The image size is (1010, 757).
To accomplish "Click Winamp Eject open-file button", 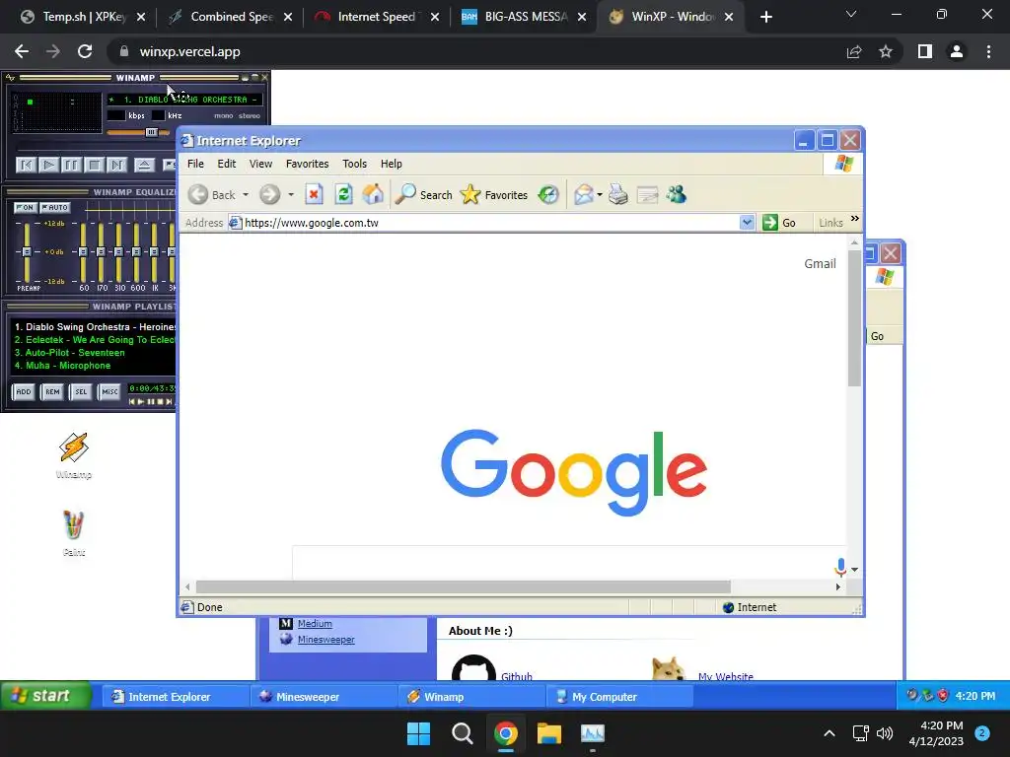I will click(144, 166).
